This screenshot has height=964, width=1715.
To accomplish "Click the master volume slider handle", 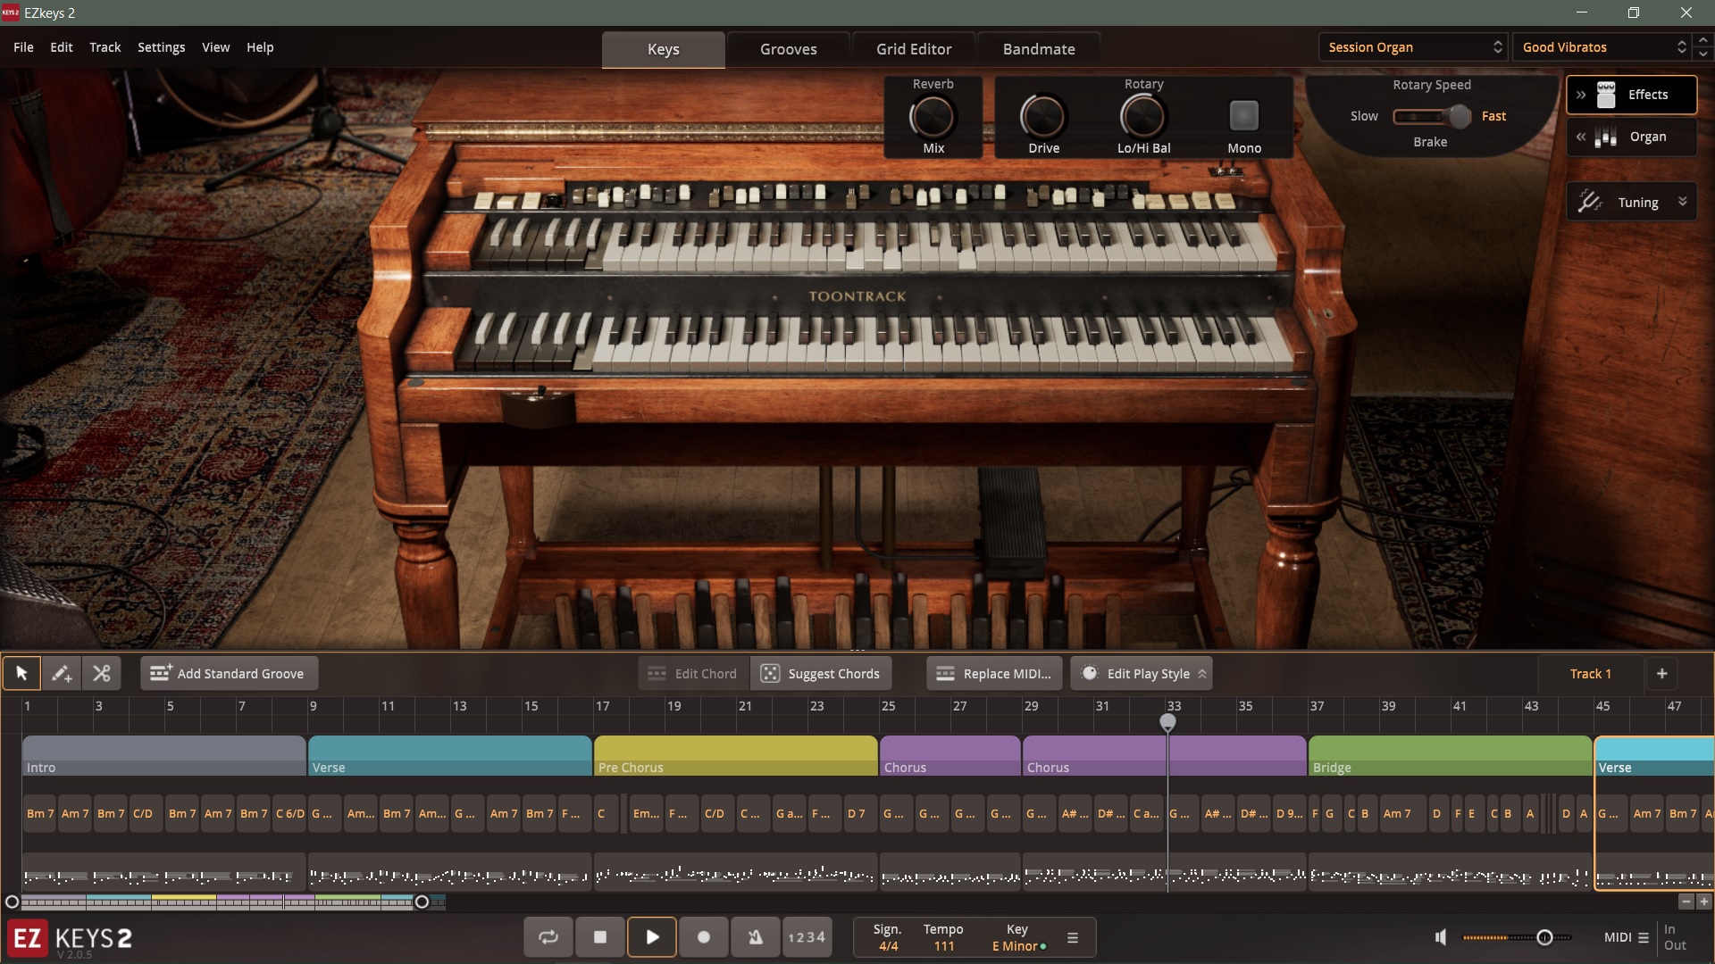I will [1544, 937].
